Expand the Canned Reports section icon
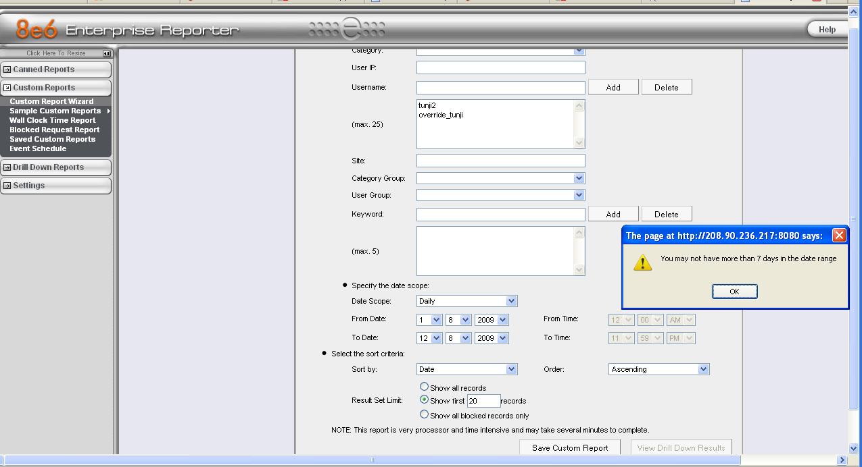Image resolution: width=862 pixels, height=467 pixels. coord(7,70)
